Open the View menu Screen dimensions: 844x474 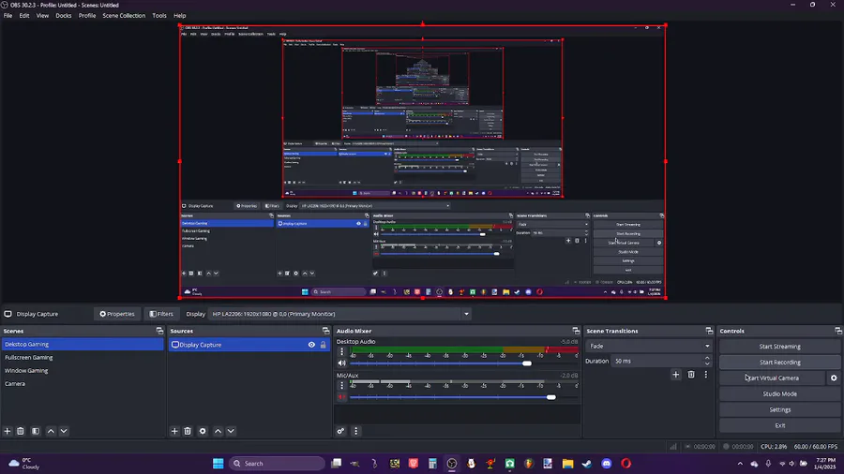click(42, 16)
